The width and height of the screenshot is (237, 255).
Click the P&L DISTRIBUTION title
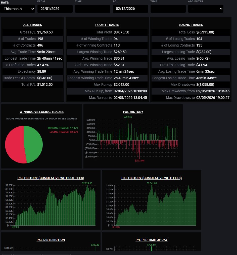(51, 240)
